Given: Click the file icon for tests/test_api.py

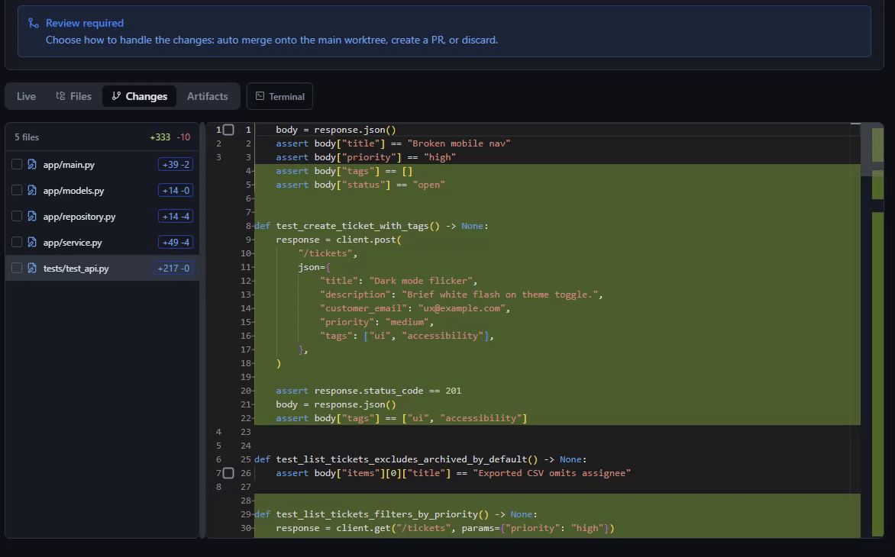Looking at the screenshot, I should coord(32,269).
